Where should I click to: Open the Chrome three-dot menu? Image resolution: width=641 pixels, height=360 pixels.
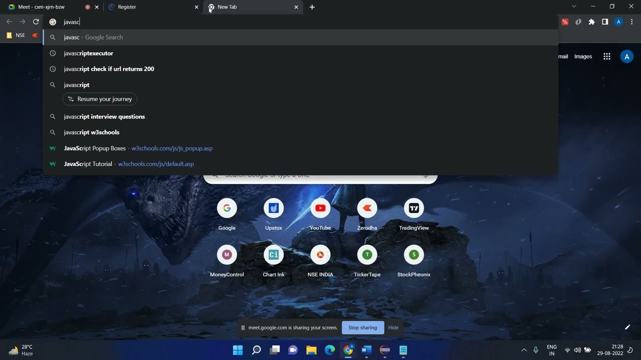point(632,22)
